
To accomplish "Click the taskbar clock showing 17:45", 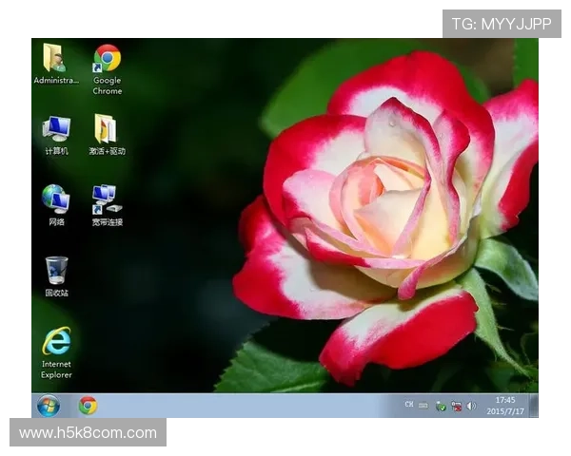I will (505, 400).
